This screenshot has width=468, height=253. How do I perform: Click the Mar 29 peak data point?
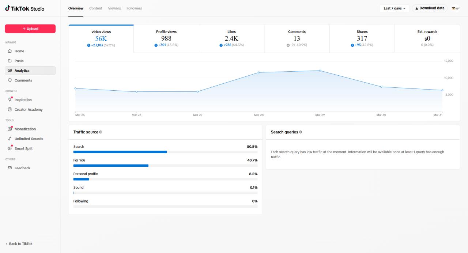[x=320, y=71]
